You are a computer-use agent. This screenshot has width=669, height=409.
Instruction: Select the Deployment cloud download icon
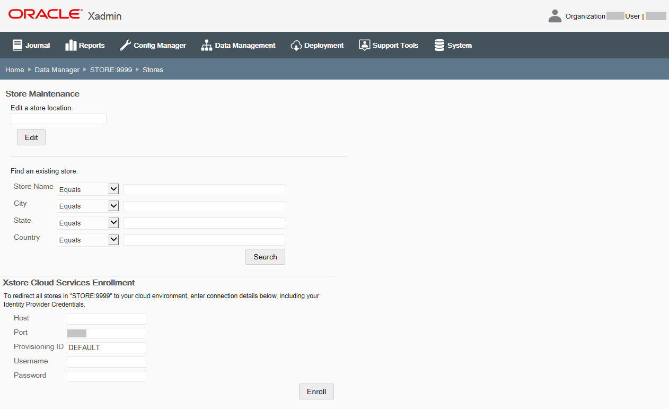296,45
